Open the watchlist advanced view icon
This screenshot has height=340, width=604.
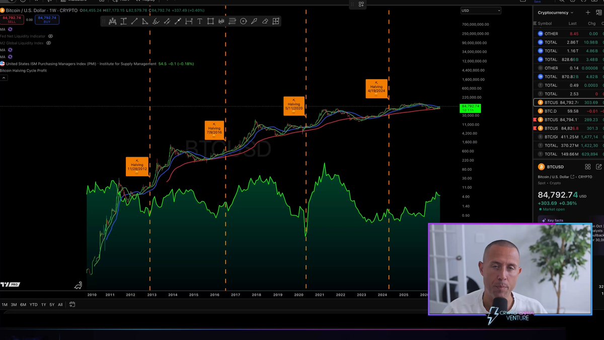(x=598, y=13)
